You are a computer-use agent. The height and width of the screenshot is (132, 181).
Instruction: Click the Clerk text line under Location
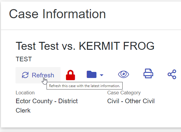point(23,110)
